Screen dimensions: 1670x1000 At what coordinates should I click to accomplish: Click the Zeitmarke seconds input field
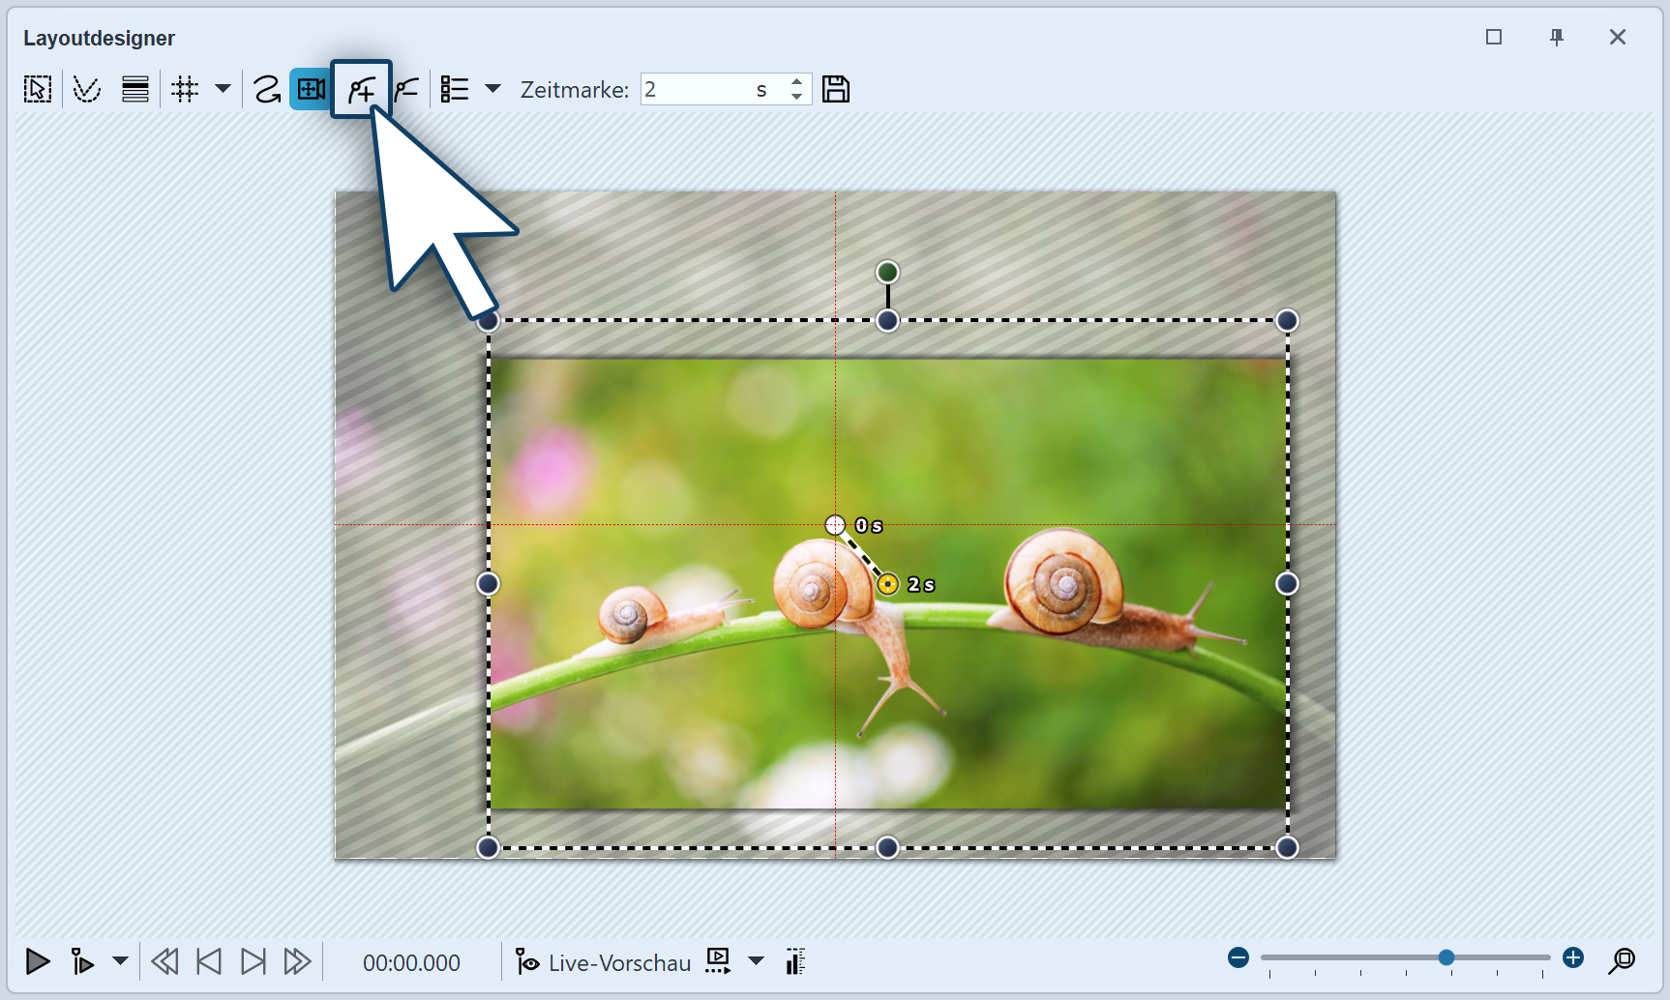pos(697,90)
